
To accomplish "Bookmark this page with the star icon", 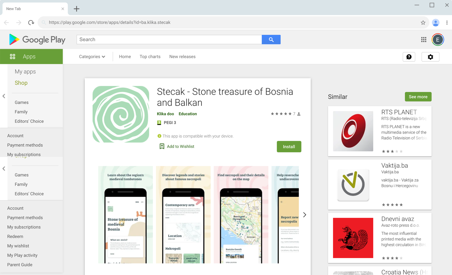I will [x=423, y=23].
